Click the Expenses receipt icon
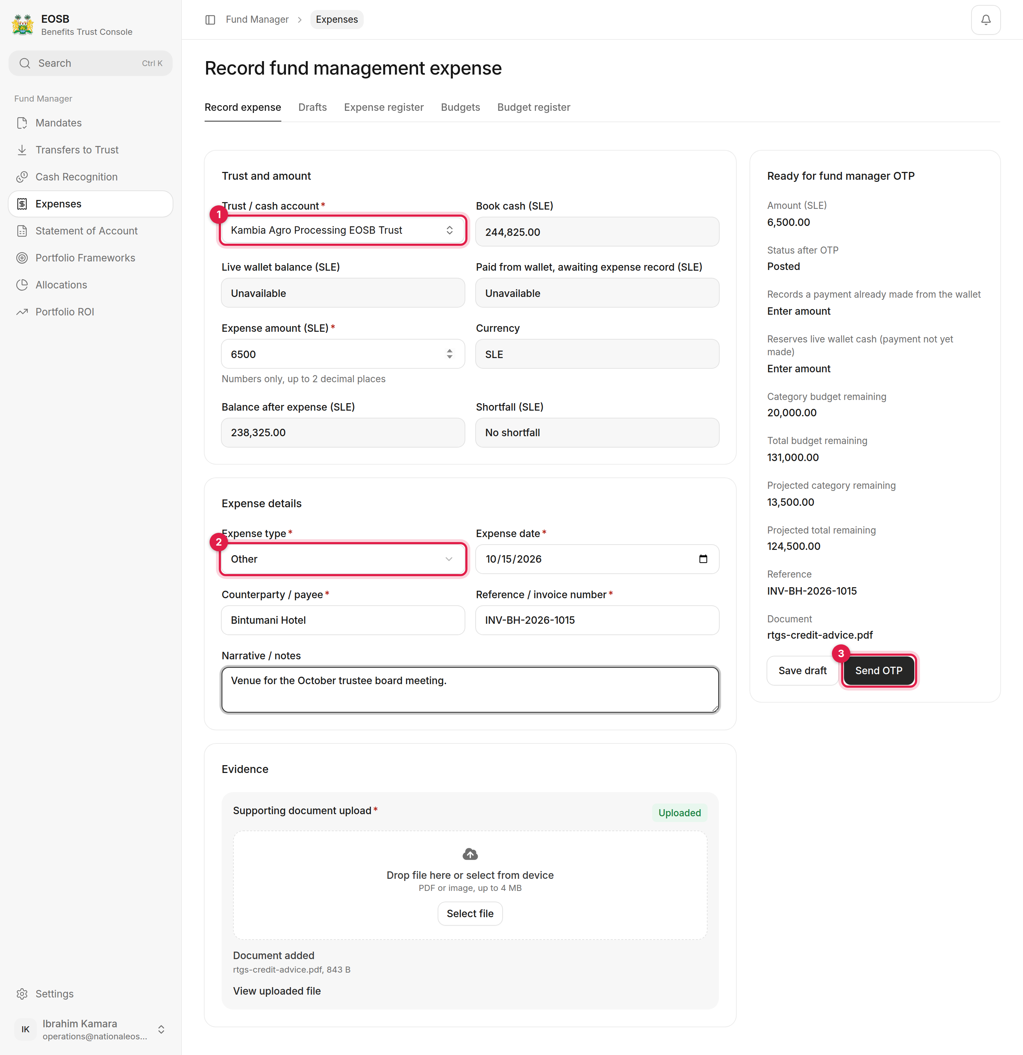The width and height of the screenshot is (1023, 1055). [x=22, y=204]
